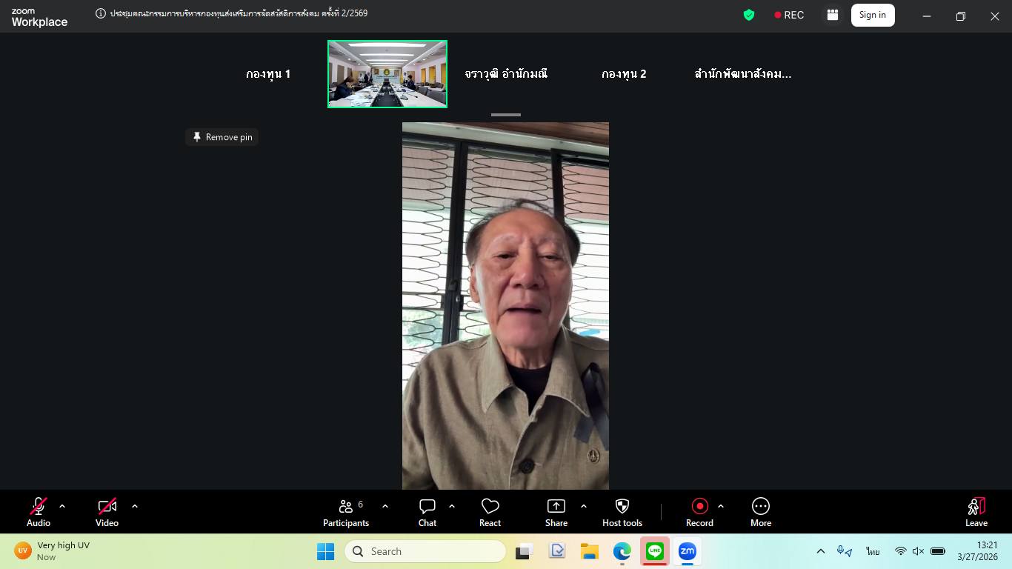This screenshot has height=569, width=1012.
Task: Expand Share options arrow
Action: 584,507
